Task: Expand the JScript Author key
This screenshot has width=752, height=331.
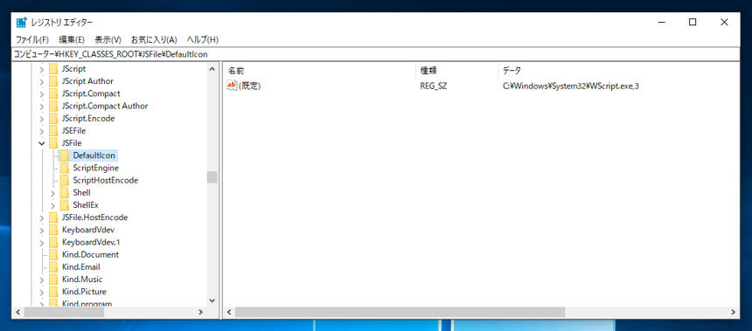Action: click(42, 81)
